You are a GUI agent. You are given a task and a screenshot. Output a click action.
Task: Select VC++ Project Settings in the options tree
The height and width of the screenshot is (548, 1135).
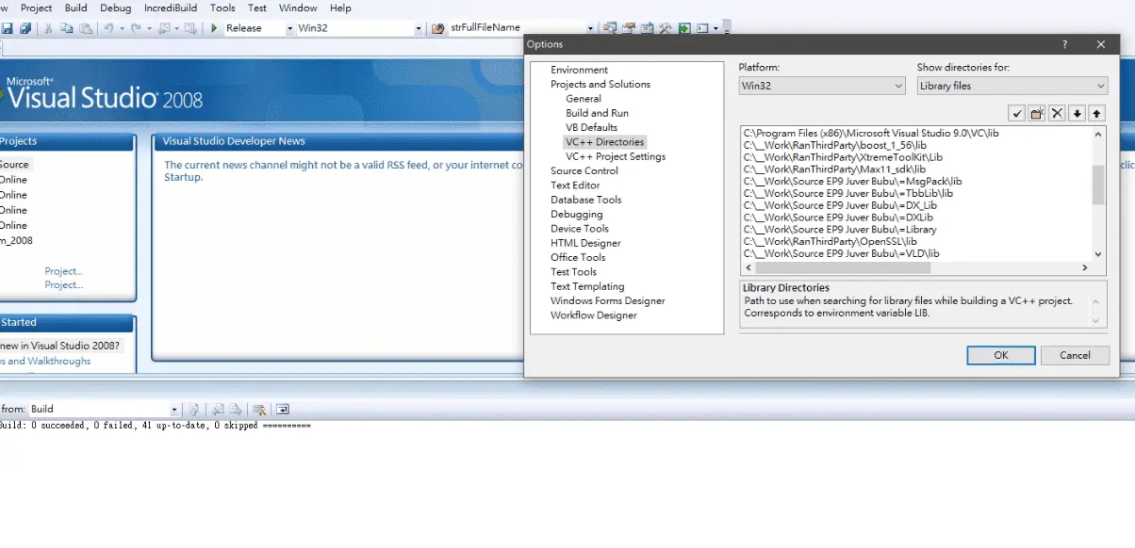coord(616,156)
